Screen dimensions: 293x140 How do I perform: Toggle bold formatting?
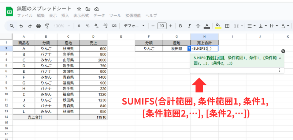(180, 26)
